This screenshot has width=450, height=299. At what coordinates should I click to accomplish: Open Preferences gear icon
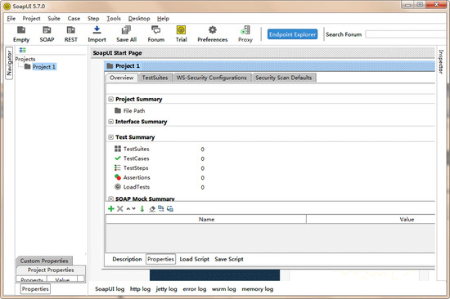[x=213, y=30]
